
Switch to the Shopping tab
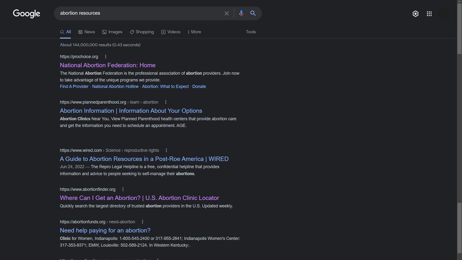coord(141,32)
